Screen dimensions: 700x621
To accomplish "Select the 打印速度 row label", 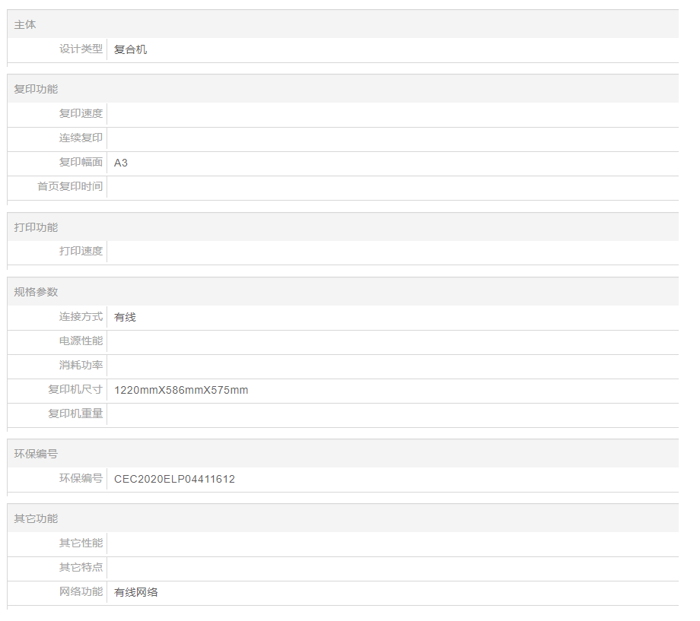I will point(81,252).
